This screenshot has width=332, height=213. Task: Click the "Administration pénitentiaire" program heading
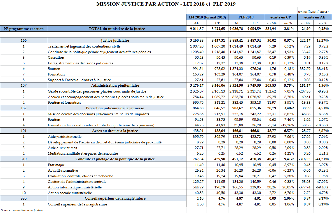click(x=117, y=85)
